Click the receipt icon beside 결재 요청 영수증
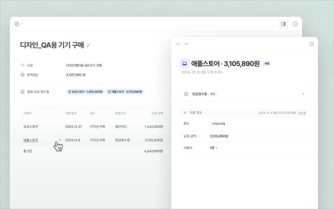 tap(22, 92)
